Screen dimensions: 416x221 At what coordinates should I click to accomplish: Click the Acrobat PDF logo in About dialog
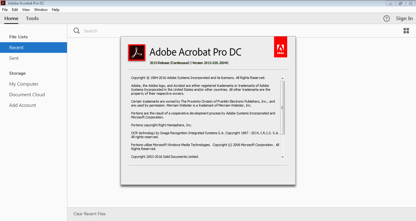pyautogui.click(x=137, y=53)
